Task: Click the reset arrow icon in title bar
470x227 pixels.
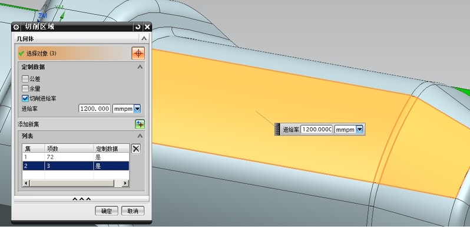Action: pyautogui.click(x=138, y=27)
